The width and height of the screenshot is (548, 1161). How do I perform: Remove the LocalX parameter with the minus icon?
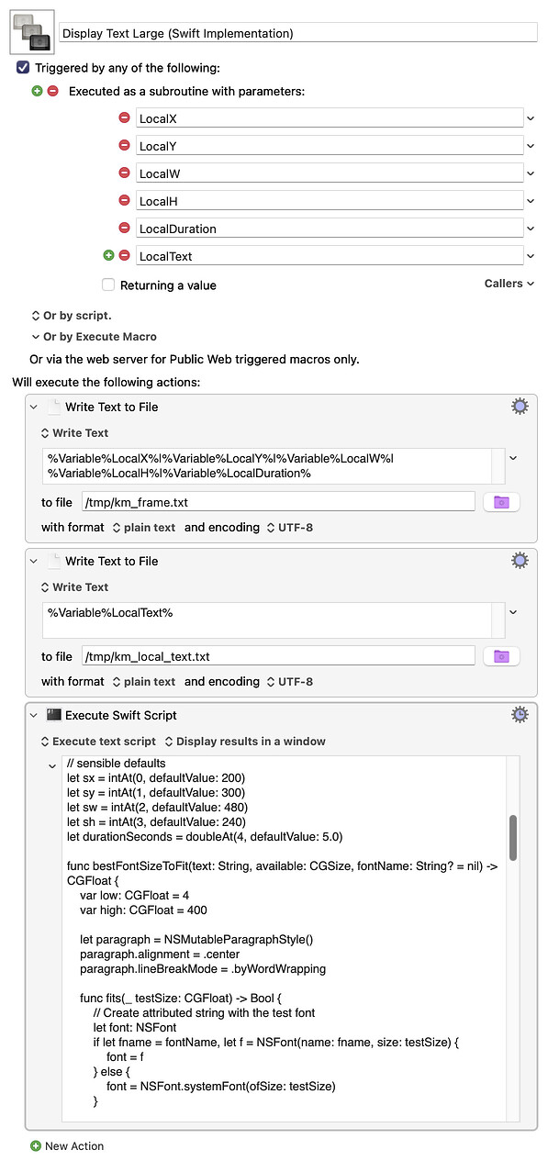tap(124, 117)
